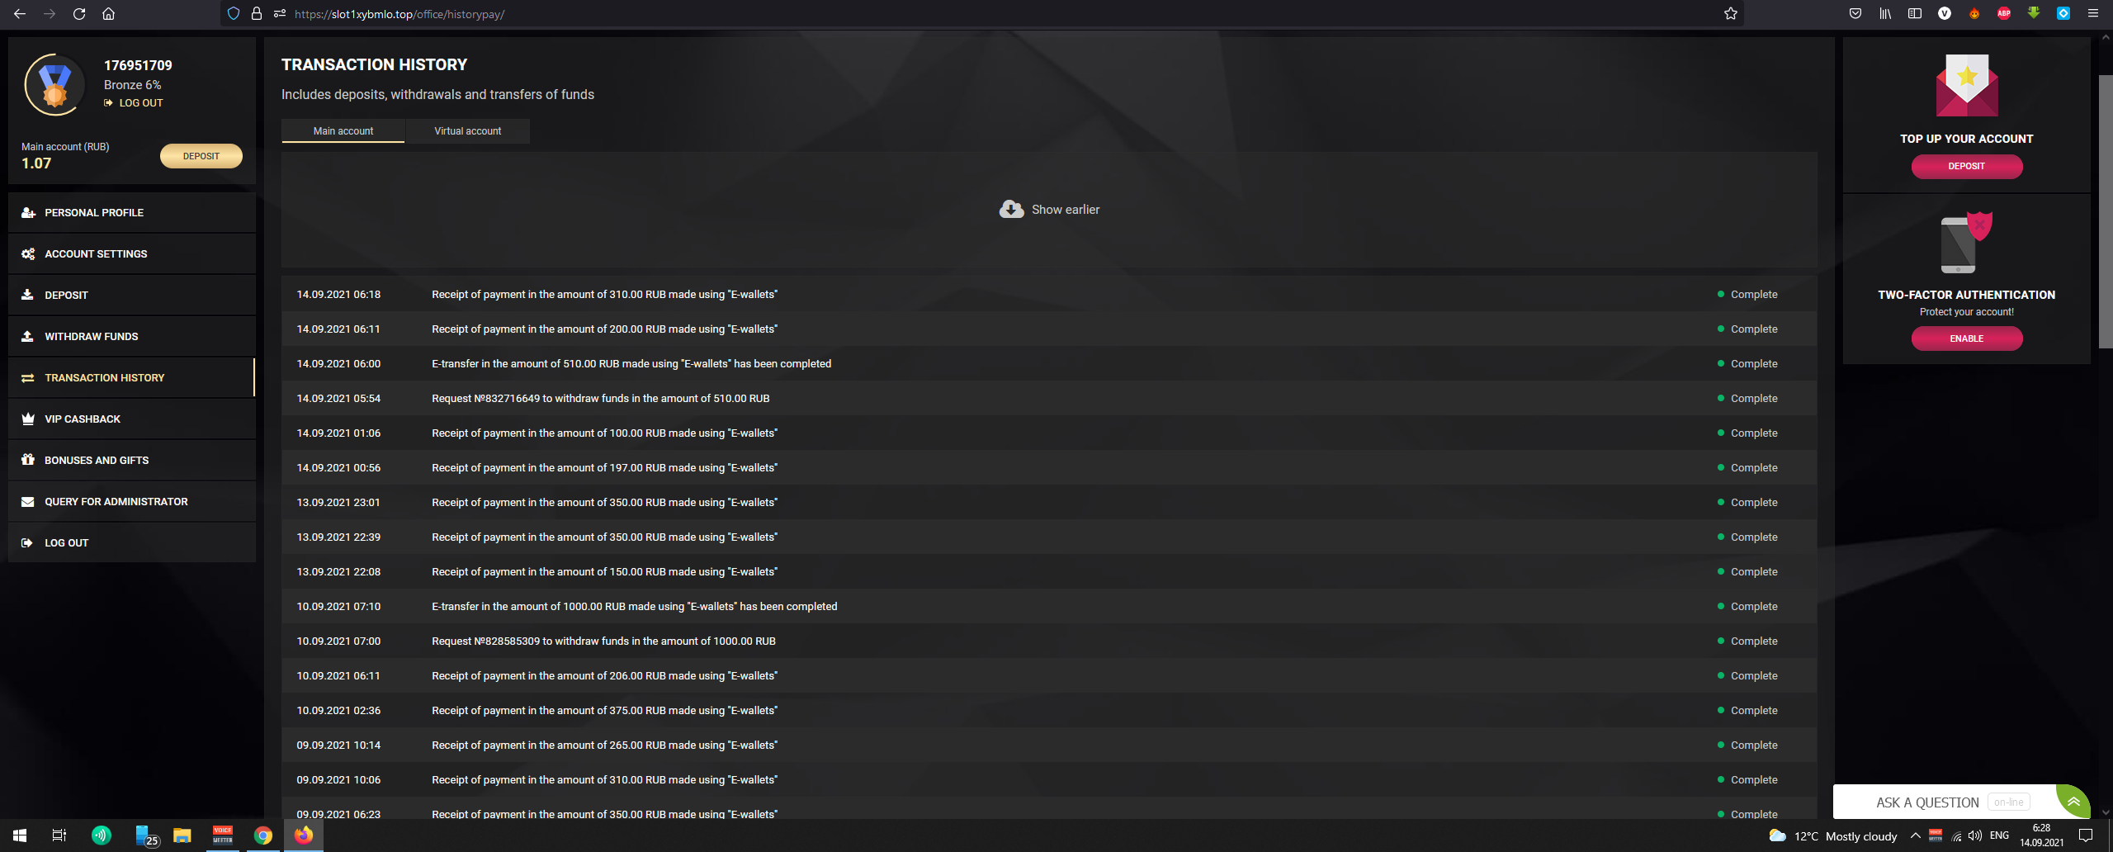2113x852 pixels.
Task: Expand the system tray hidden icons
Action: click(x=1915, y=835)
